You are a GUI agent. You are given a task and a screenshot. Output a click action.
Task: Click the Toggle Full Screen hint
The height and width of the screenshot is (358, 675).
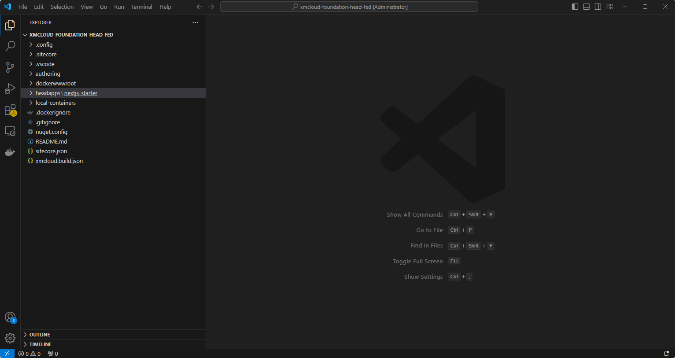tap(418, 261)
